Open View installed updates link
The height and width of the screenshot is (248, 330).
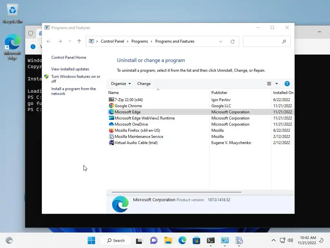[70, 69]
